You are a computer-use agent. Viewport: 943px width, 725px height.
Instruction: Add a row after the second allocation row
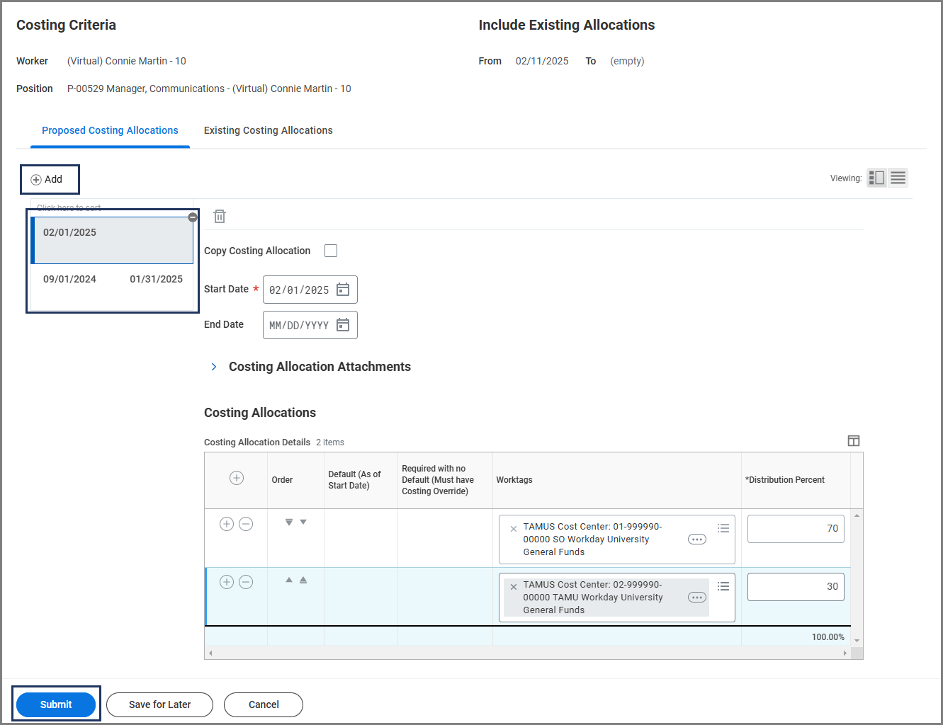pyautogui.click(x=227, y=582)
